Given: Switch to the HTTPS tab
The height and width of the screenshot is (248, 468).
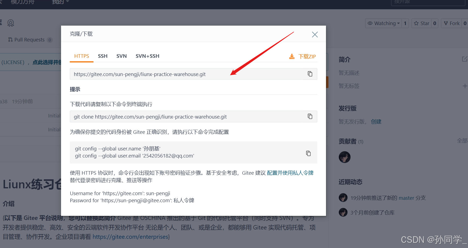Looking at the screenshot, I should (x=81, y=56).
